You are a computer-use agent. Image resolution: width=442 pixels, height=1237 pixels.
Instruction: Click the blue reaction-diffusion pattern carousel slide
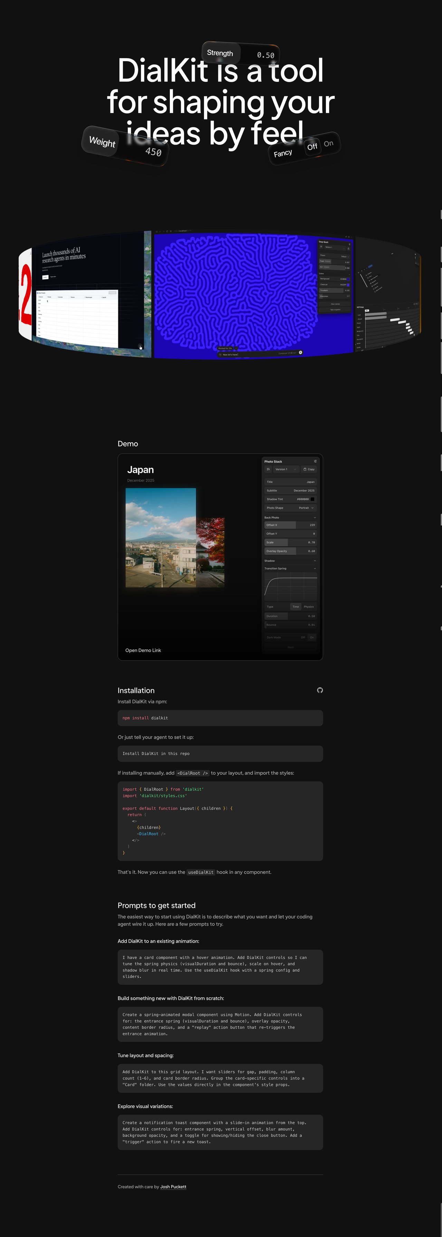[253, 294]
